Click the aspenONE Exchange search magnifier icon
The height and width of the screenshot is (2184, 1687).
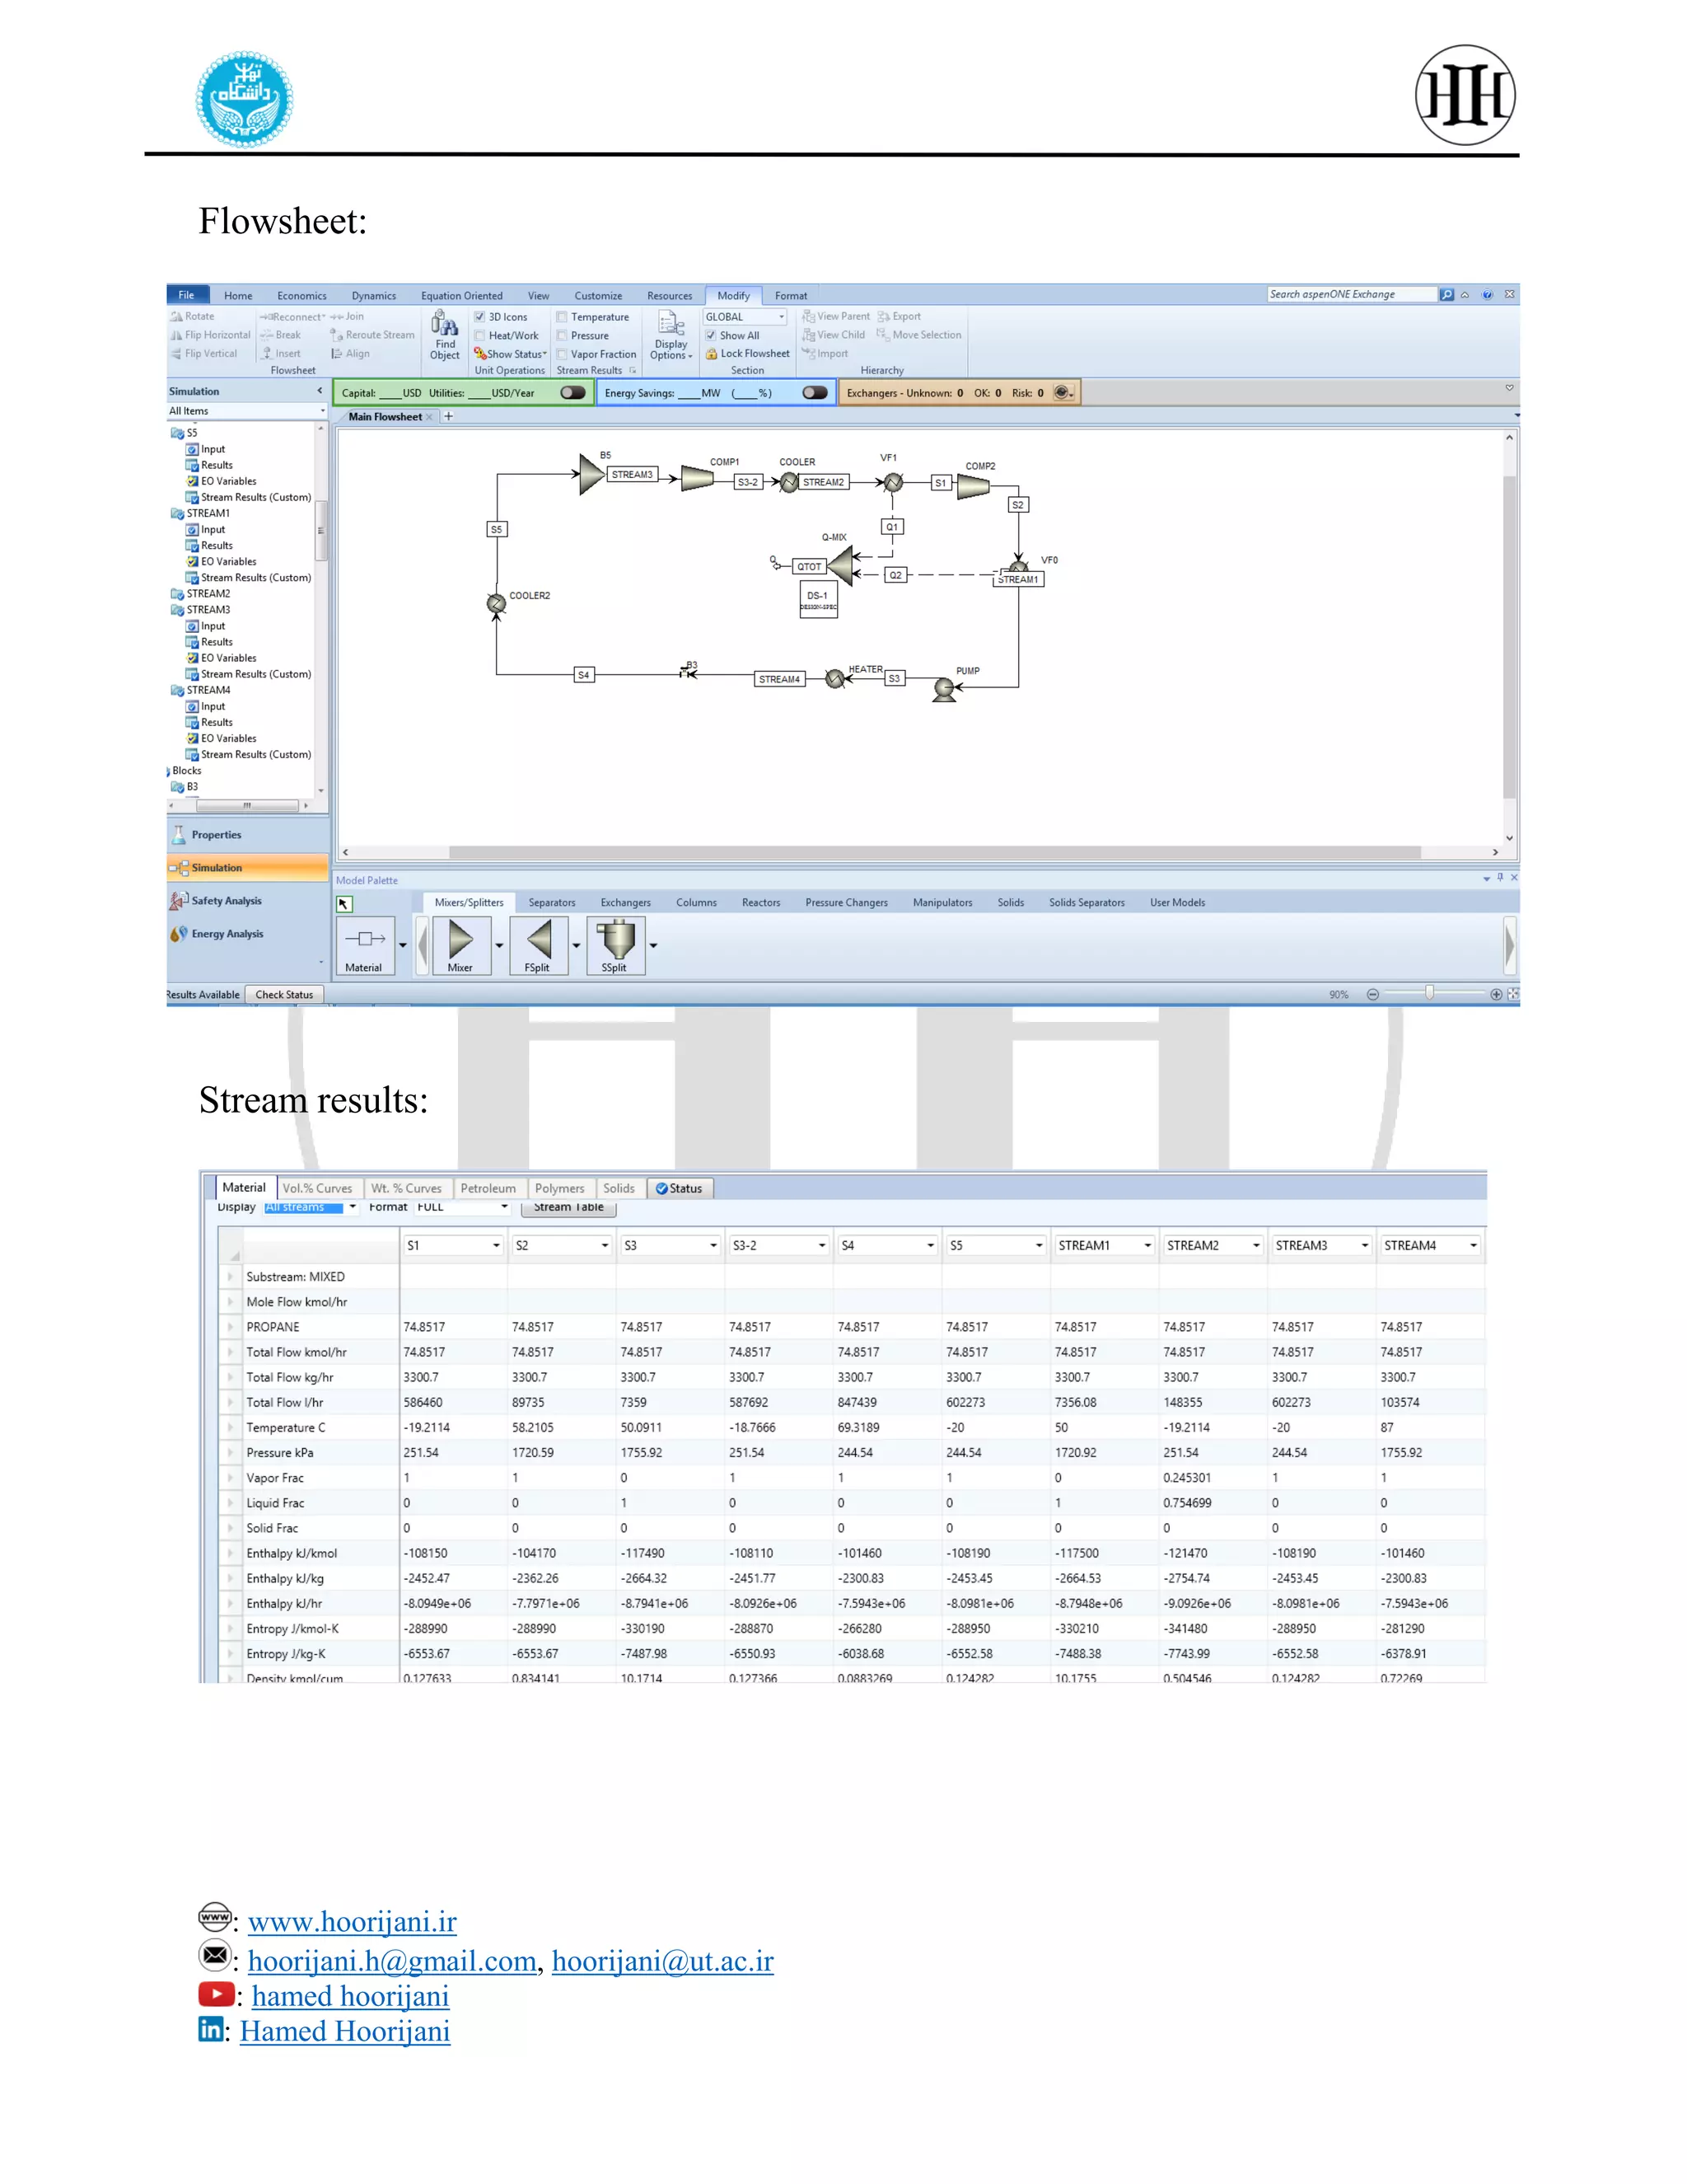[1446, 295]
